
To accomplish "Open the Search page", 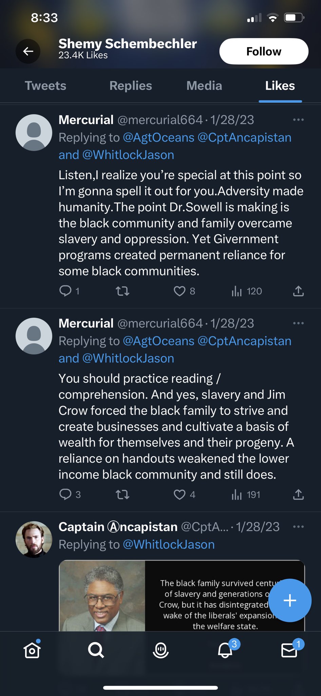I will (96, 650).
